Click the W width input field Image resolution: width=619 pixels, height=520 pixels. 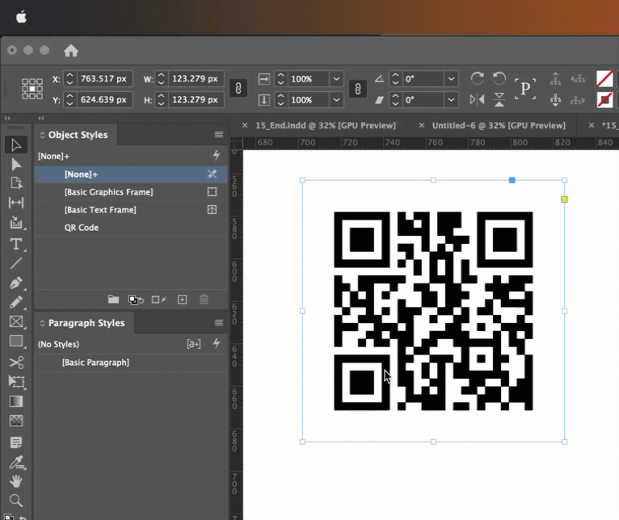[x=196, y=79]
